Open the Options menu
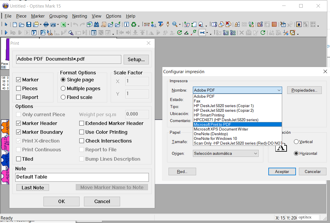330x223 pixels. 113,16
